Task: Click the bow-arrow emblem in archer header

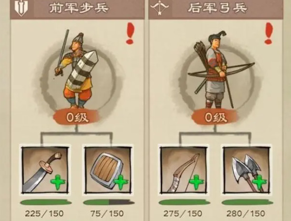Action: (x=159, y=8)
